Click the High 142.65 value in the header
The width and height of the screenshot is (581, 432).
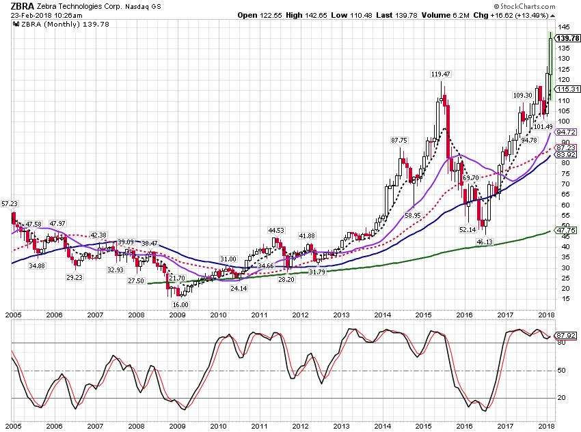[306, 16]
